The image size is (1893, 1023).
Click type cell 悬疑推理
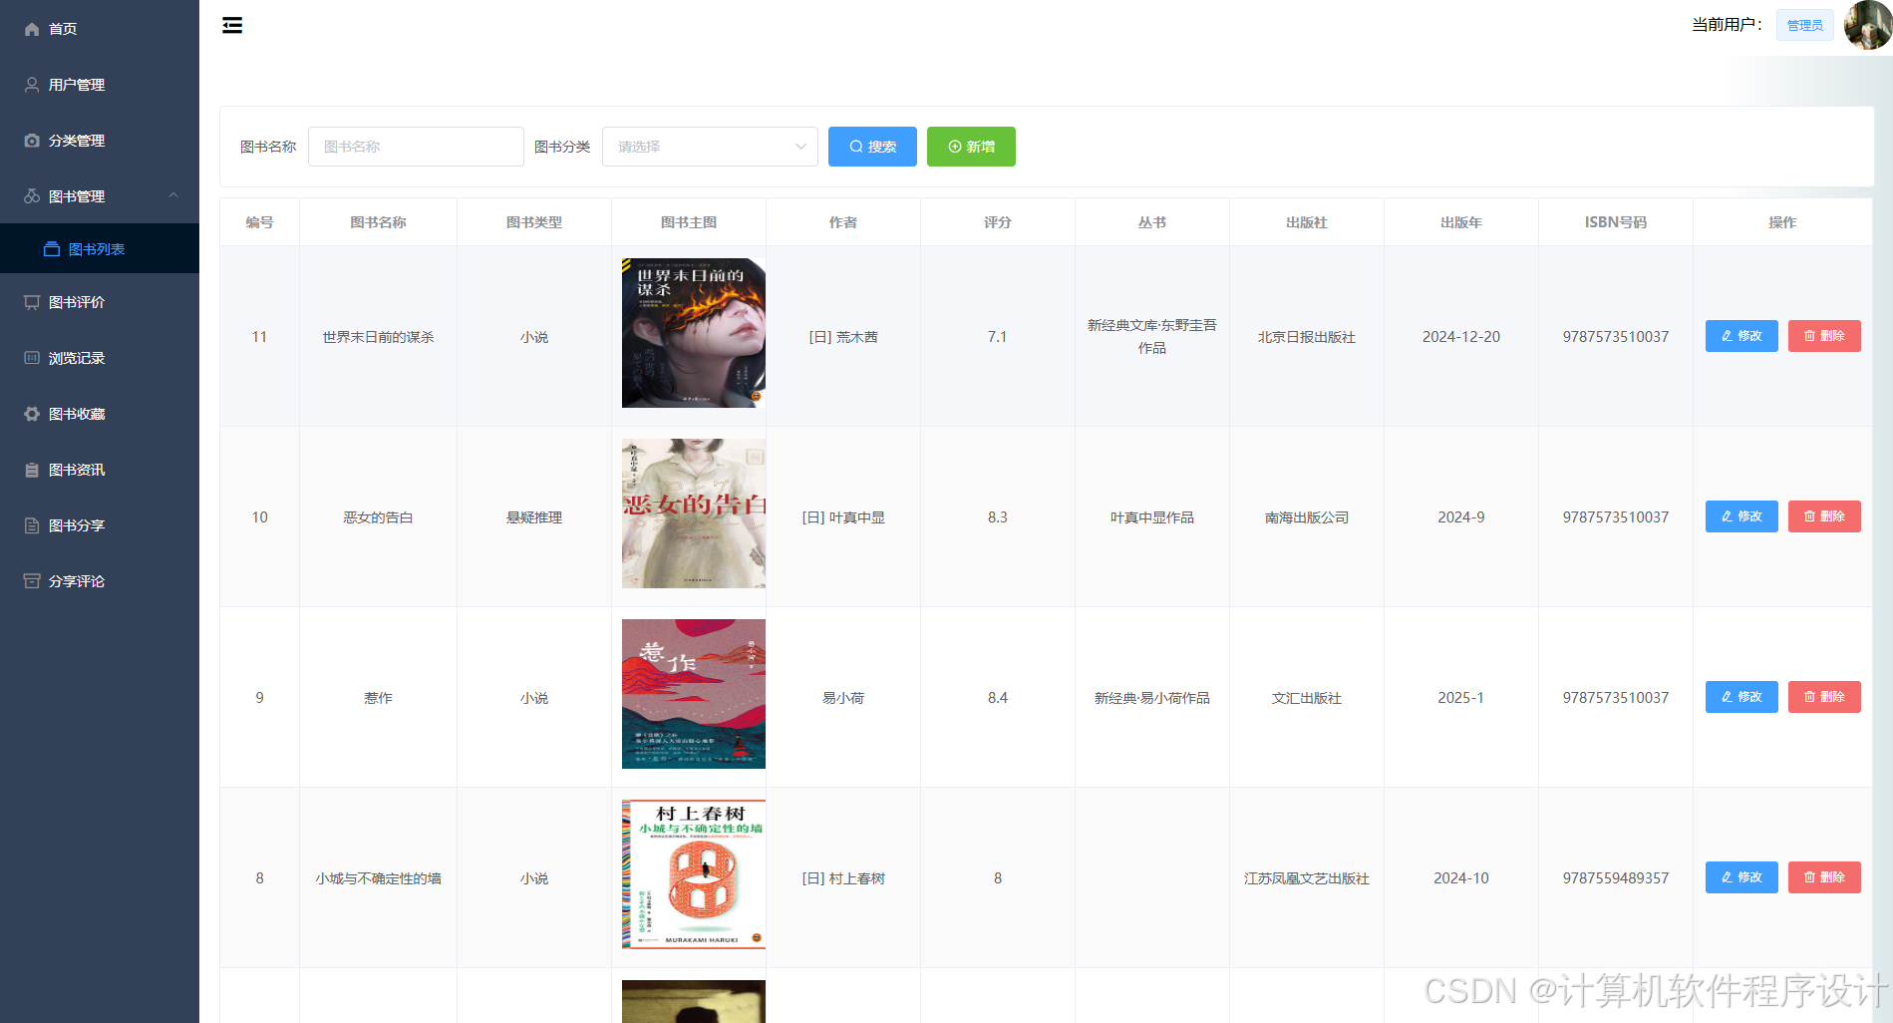pyautogui.click(x=534, y=517)
